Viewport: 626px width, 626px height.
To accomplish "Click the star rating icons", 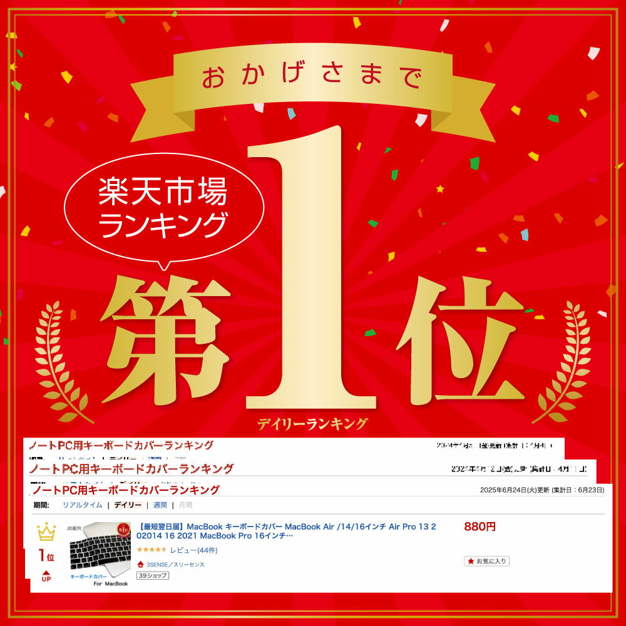I will coord(151,550).
